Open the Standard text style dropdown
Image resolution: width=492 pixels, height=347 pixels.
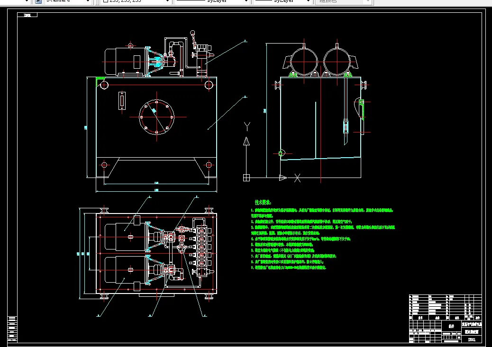click(88, 1)
